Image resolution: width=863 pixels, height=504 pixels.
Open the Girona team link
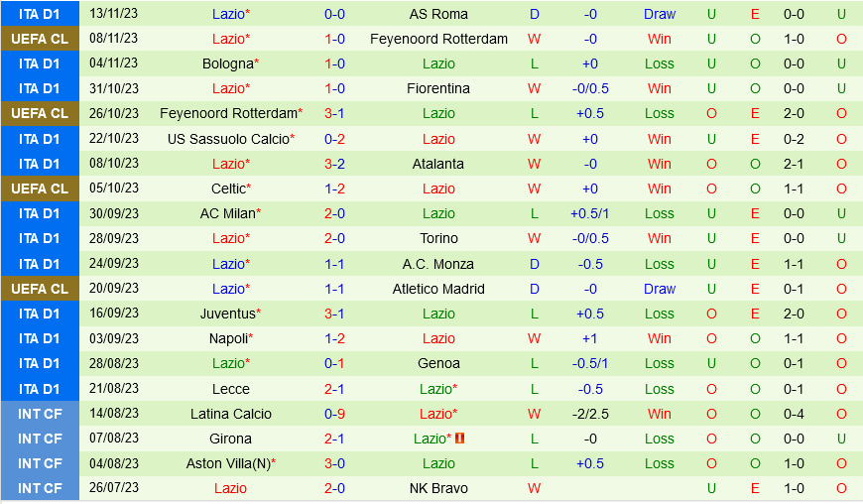point(230,439)
